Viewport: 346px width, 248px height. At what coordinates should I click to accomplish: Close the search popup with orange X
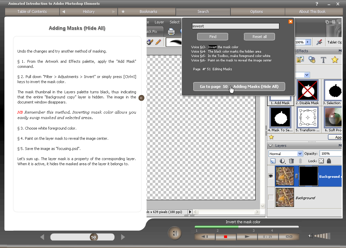(290, 22)
